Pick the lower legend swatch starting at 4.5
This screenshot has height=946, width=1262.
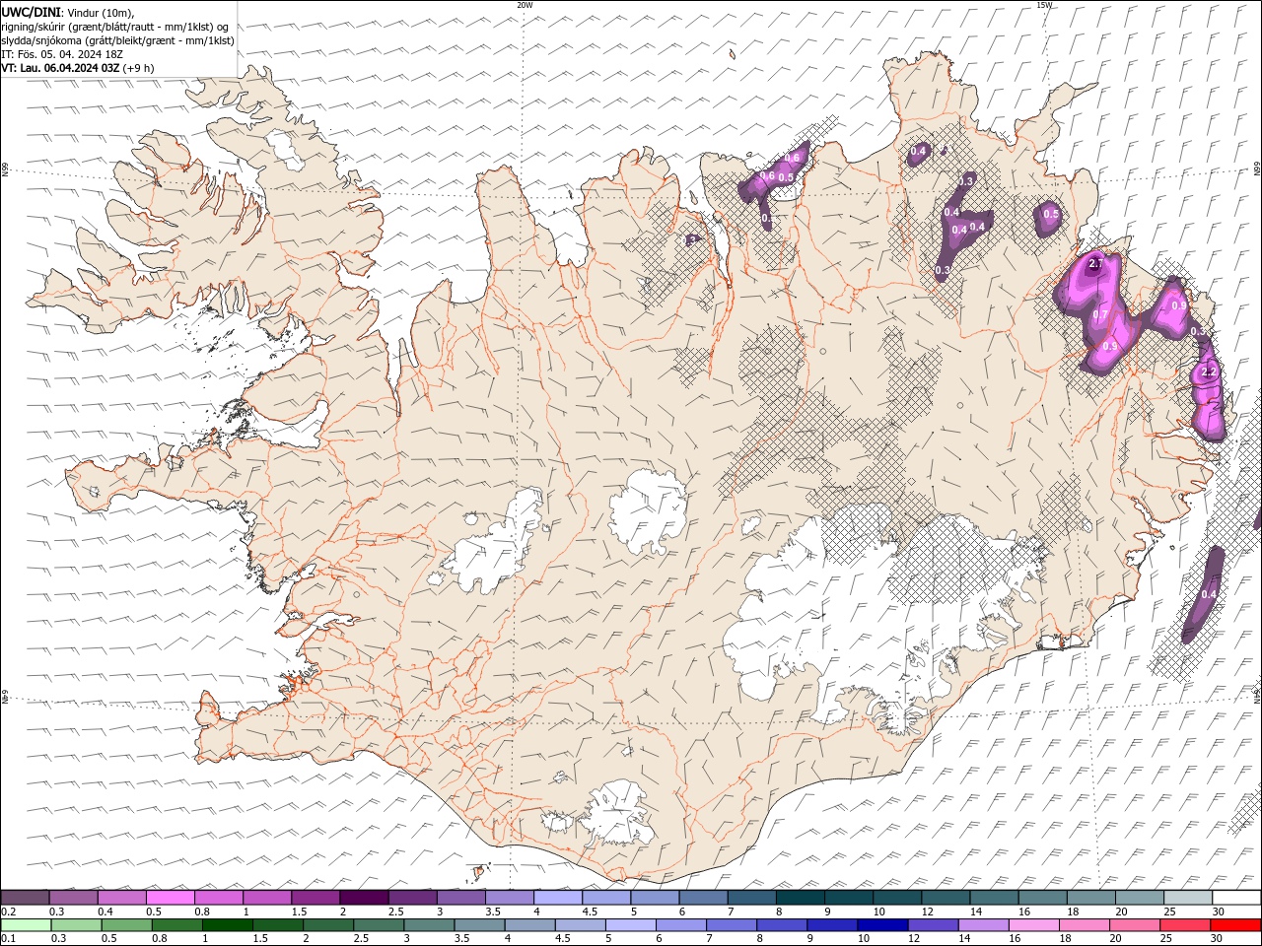pos(580,925)
